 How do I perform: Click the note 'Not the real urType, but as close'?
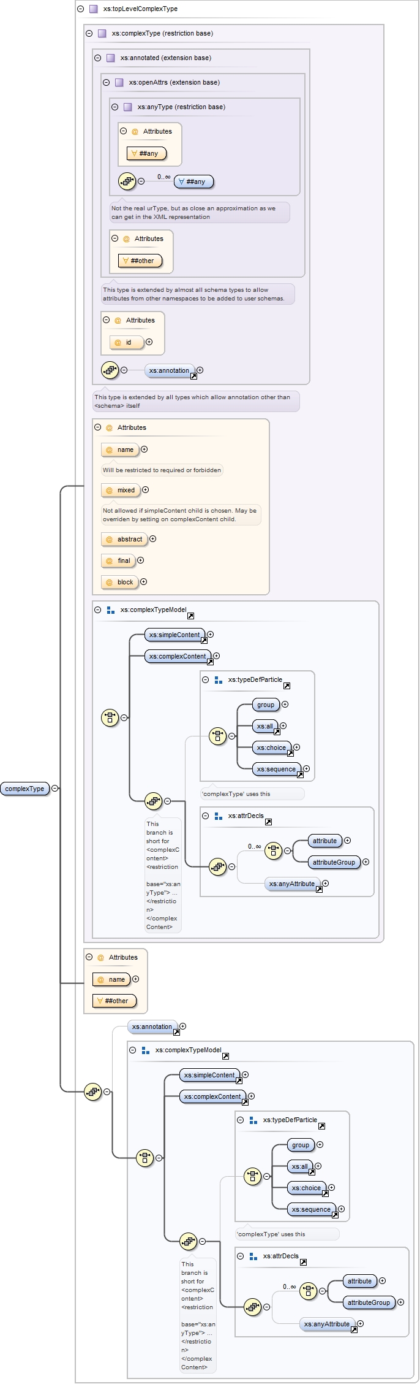(200, 212)
